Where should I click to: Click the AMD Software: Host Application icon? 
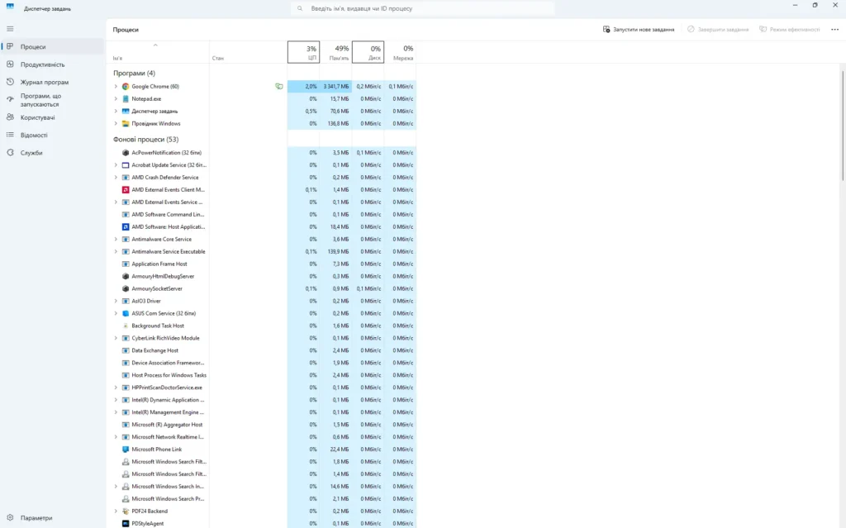pyautogui.click(x=126, y=227)
